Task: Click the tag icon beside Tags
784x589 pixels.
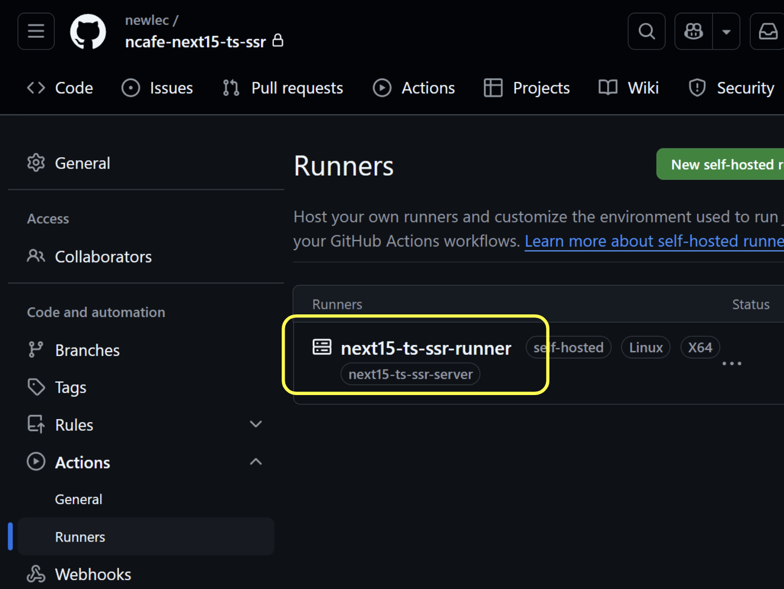Action: coord(36,387)
